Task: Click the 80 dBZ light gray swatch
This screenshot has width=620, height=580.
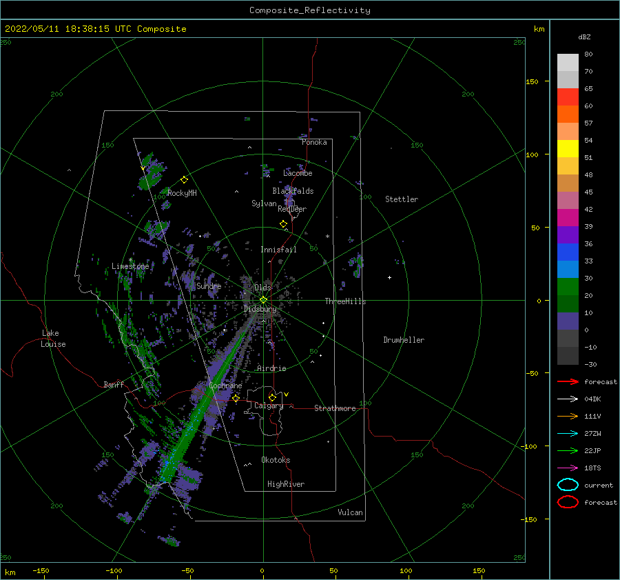Action: point(568,63)
